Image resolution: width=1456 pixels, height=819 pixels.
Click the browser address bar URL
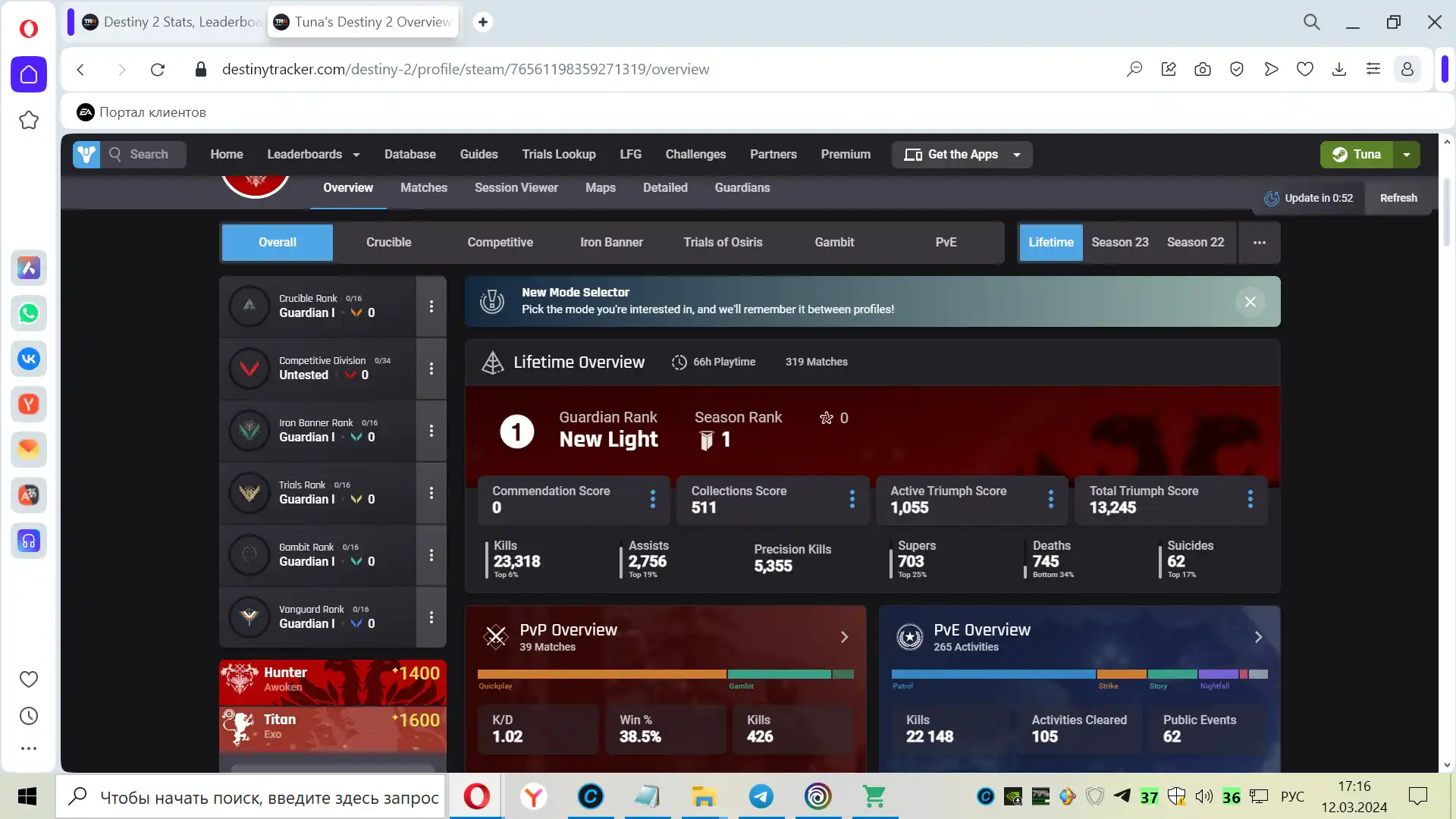(x=466, y=70)
